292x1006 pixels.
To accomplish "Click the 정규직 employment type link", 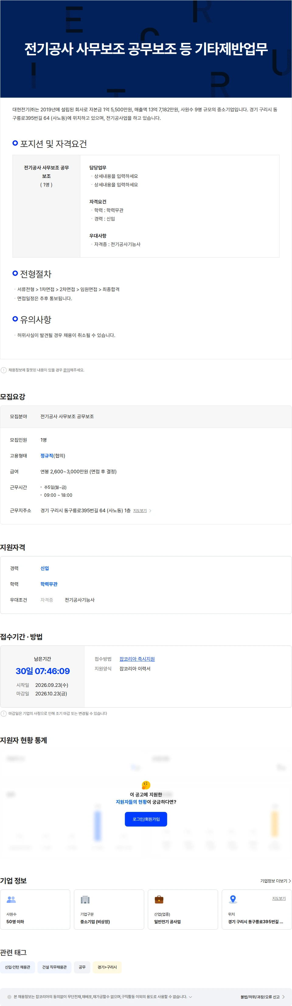I will click(x=47, y=456).
